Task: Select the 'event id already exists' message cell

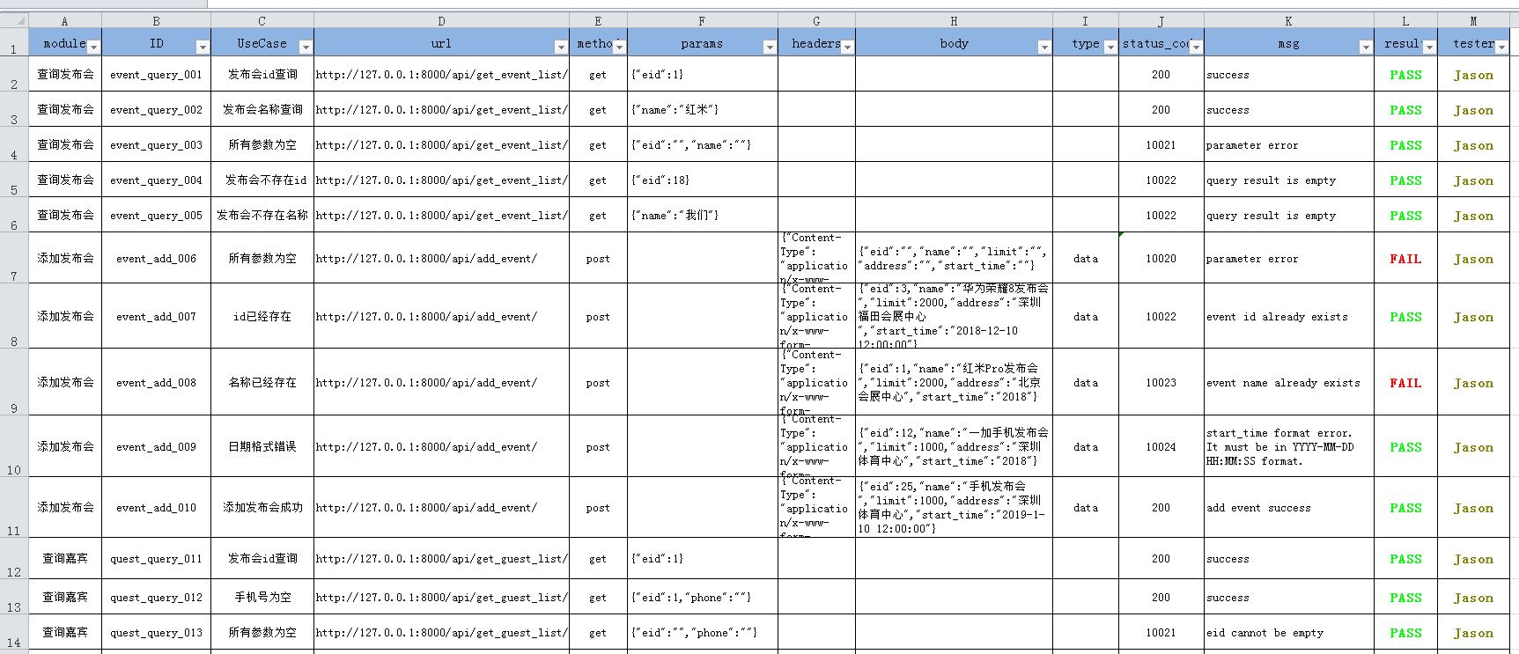Action: pos(1288,317)
